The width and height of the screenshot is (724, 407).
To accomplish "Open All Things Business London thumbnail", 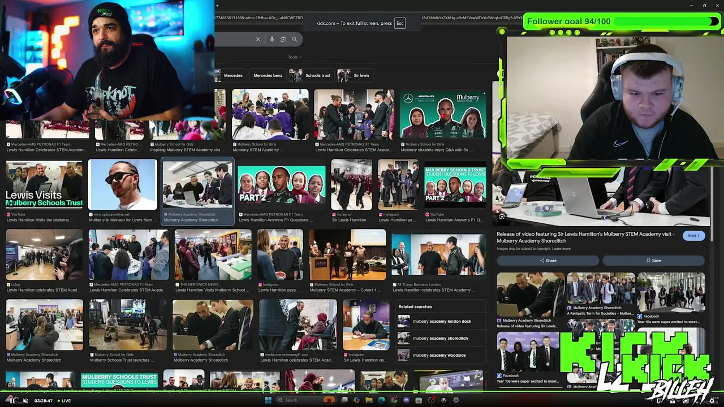I will coord(438,255).
